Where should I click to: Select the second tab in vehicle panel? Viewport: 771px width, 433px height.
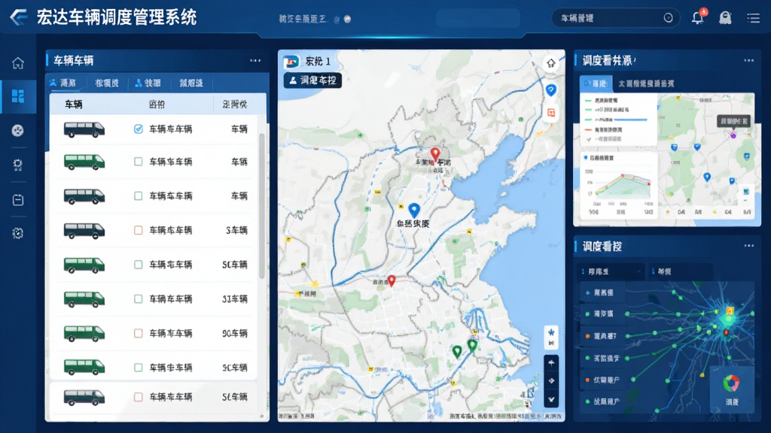(107, 83)
